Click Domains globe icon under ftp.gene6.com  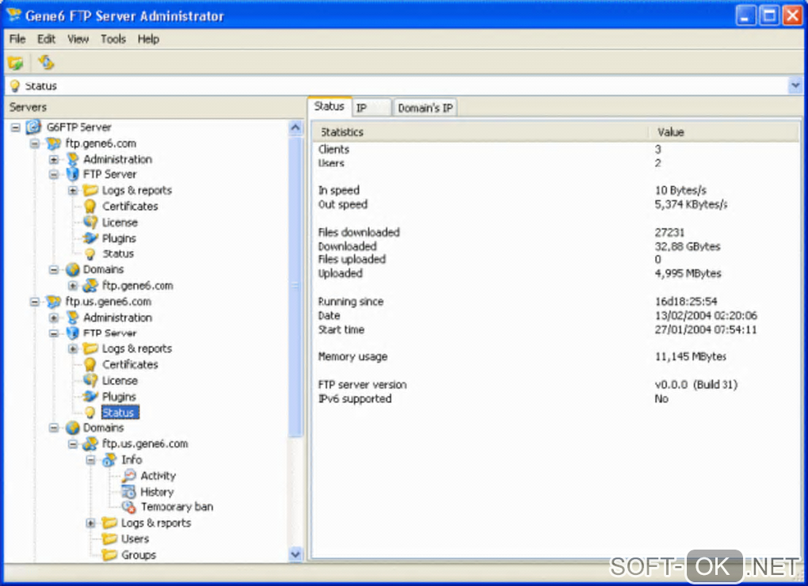click(73, 269)
